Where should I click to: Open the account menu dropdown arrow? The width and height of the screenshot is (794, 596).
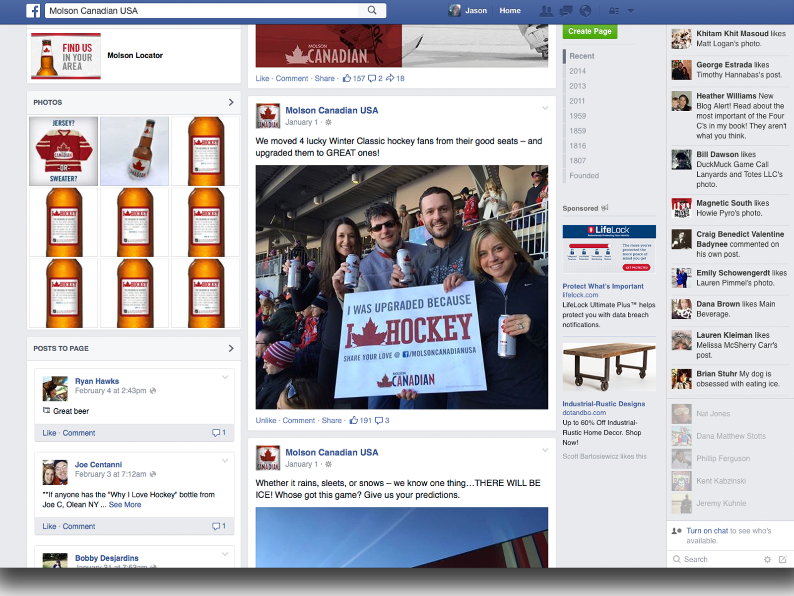point(631,11)
